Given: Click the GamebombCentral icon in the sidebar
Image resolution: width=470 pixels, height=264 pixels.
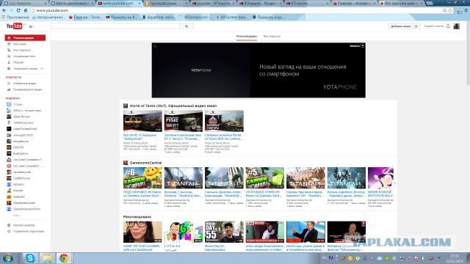Looking at the screenshot, I should click(x=9, y=203).
